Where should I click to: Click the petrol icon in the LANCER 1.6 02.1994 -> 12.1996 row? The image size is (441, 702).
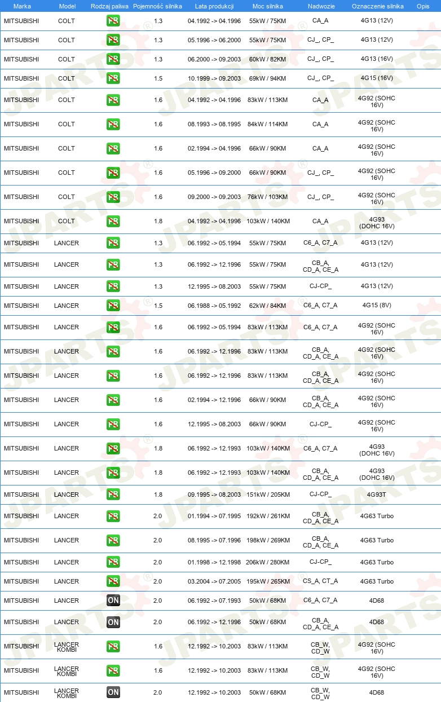click(113, 400)
